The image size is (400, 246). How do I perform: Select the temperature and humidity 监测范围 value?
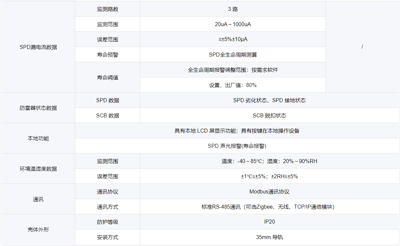point(269,161)
